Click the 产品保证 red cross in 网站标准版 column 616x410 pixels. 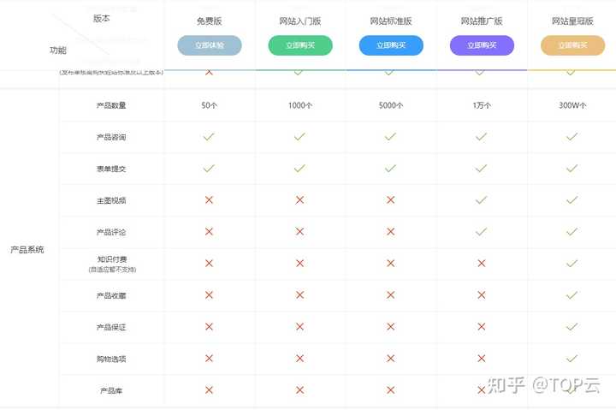tap(390, 327)
